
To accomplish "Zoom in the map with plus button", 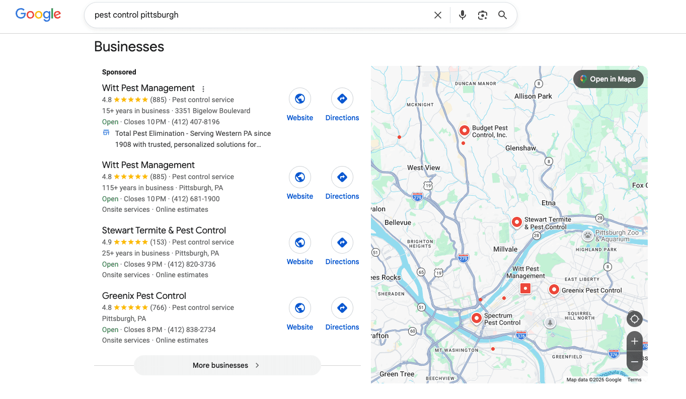I will tap(635, 341).
